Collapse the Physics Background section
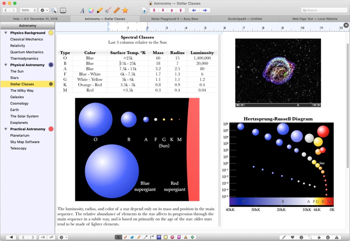 point(6,33)
